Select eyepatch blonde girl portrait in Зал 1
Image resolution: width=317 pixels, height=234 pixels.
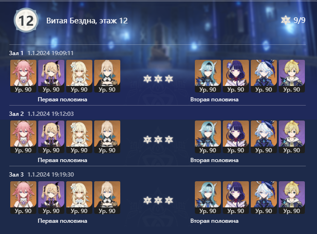click(x=51, y=76)
